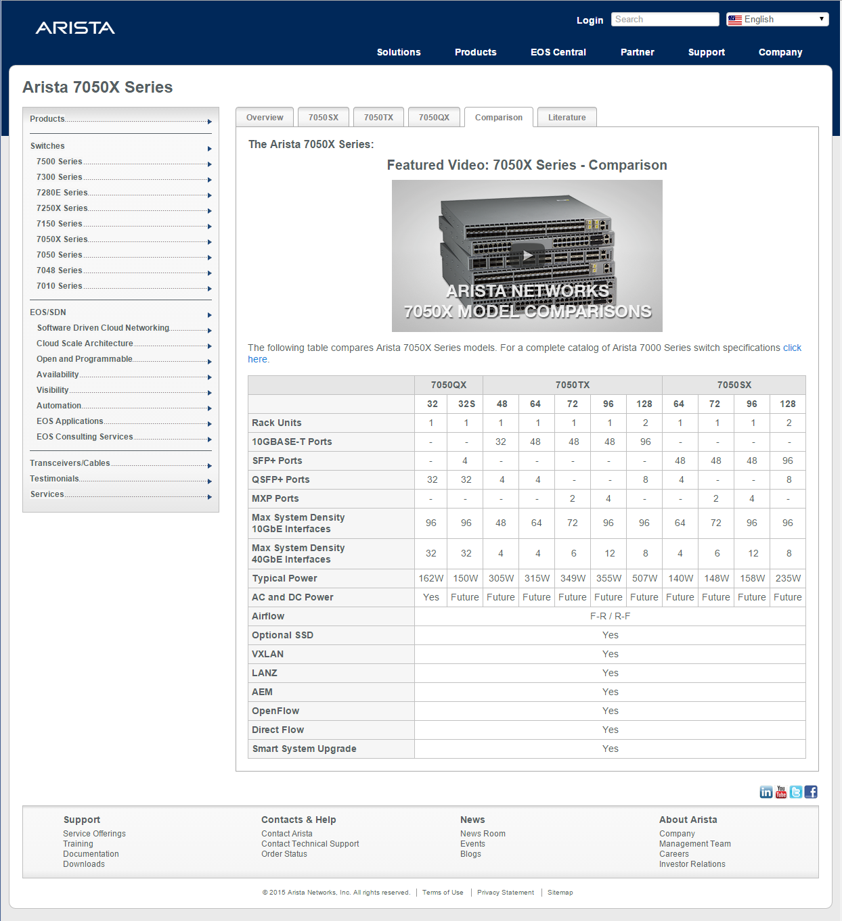Open 7500 Series in sidebar

[x=60, y=162]
